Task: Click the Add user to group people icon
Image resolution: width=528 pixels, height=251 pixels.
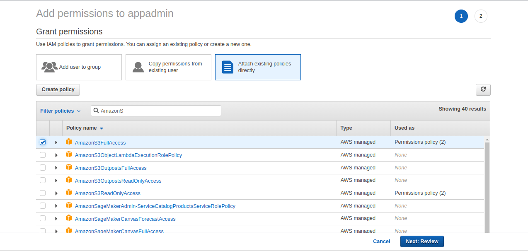Action: pyautogui.click(x=49, y=67)
